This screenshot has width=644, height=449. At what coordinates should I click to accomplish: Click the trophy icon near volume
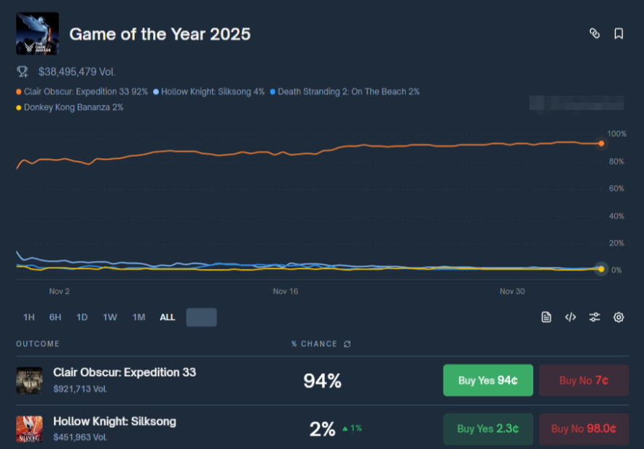pyautogui.click(x=23, y=71)
